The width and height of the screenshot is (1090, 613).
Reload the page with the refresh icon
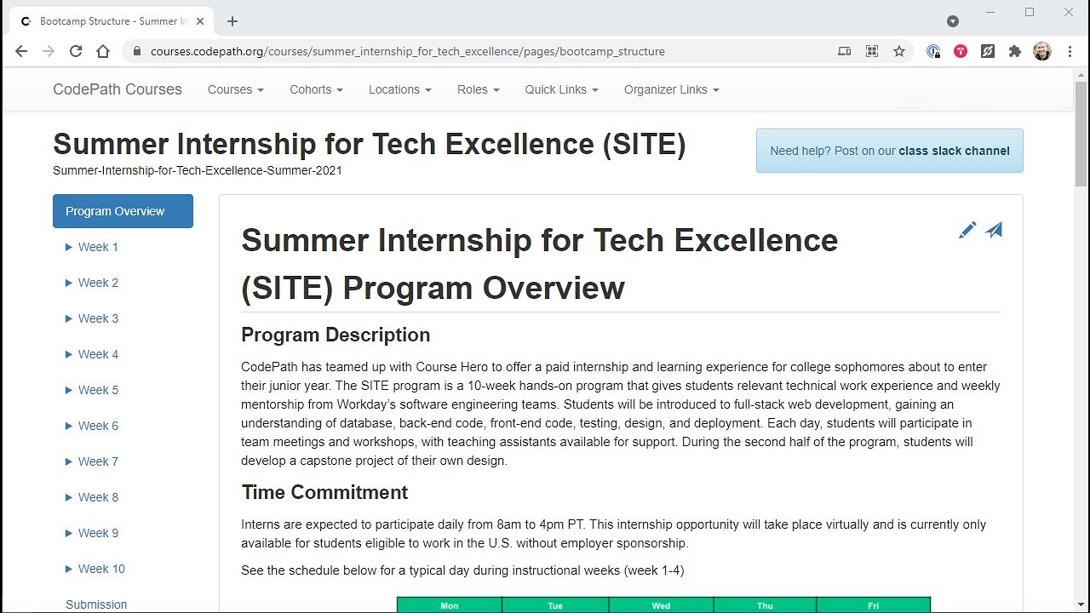coord(76,51)
